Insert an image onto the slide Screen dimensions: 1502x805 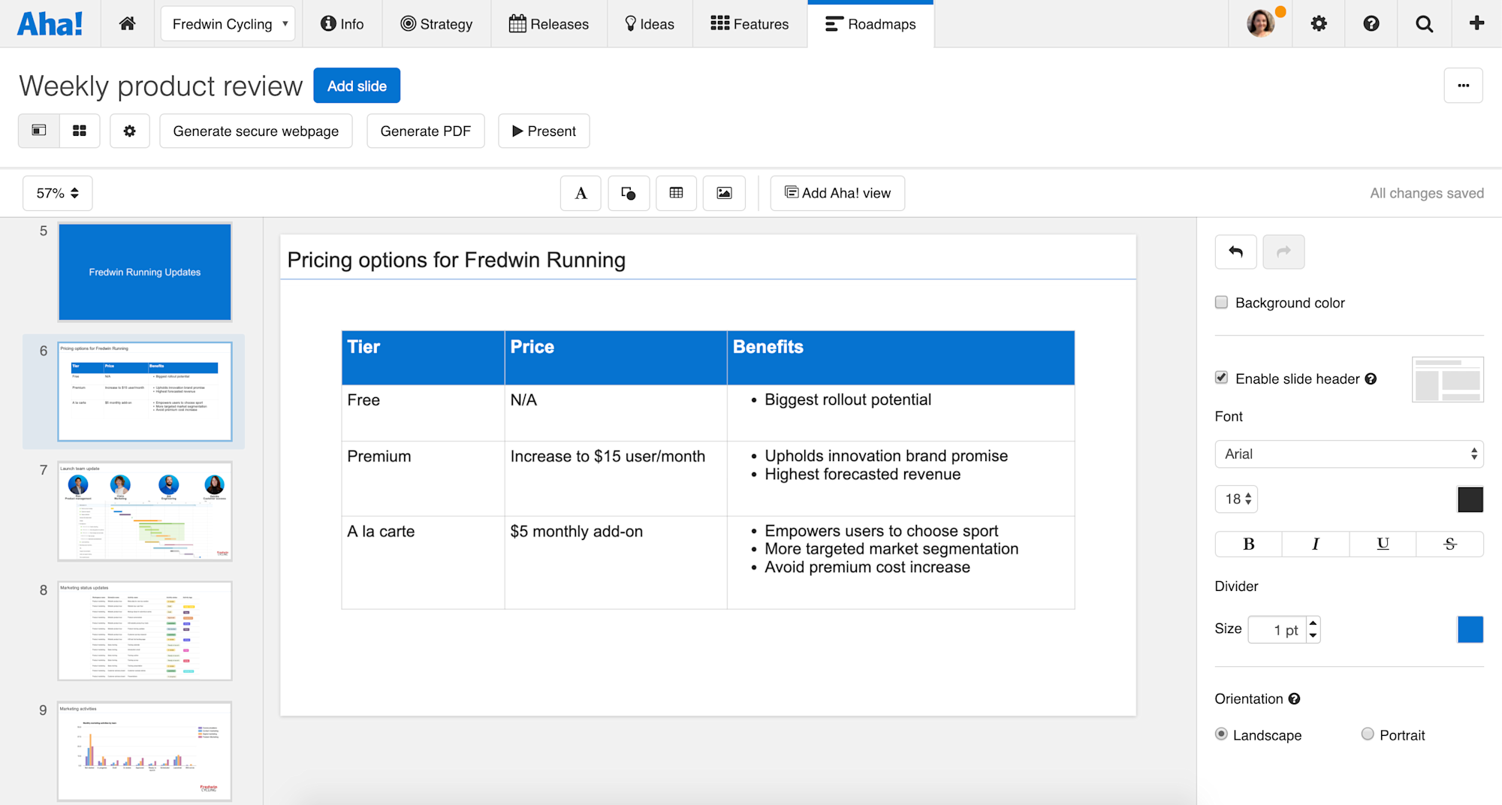coord(723,193)
